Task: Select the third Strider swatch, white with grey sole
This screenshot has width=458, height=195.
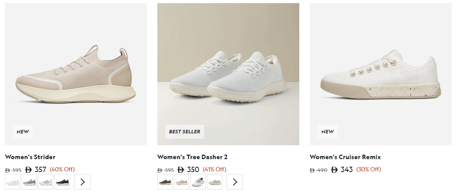Action: [46, 182]
